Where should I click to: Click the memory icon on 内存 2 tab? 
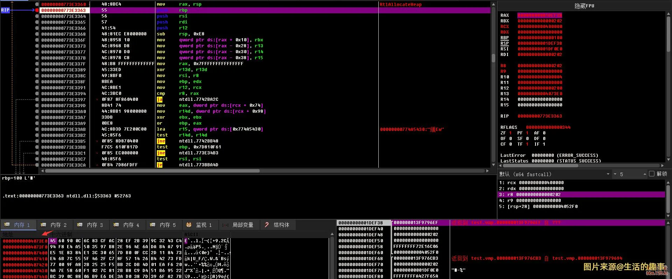43,225
